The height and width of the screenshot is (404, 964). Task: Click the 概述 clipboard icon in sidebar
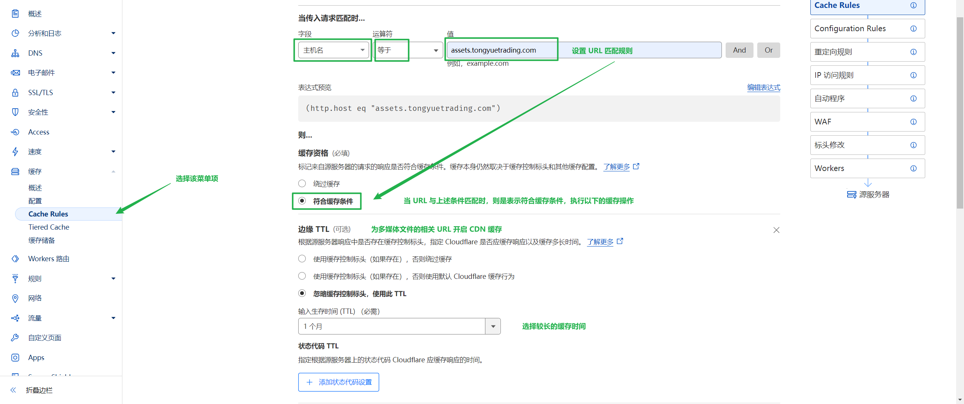coord(15,14)
